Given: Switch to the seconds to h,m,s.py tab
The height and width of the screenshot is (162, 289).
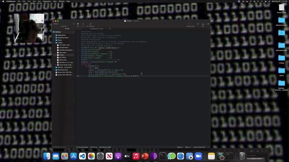Looking at the screenshot, I should click(97, 29).
